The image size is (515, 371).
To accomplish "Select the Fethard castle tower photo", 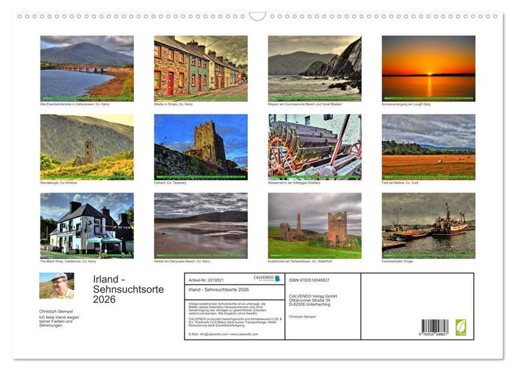I will coord(201,147).
